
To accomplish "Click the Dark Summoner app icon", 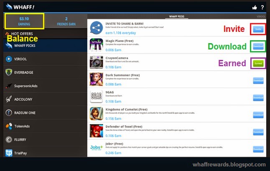I will (97, 79).
